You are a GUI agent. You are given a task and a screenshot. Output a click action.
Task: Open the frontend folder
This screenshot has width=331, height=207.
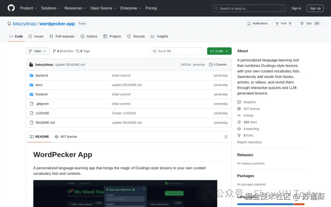[x=41, y=94]
